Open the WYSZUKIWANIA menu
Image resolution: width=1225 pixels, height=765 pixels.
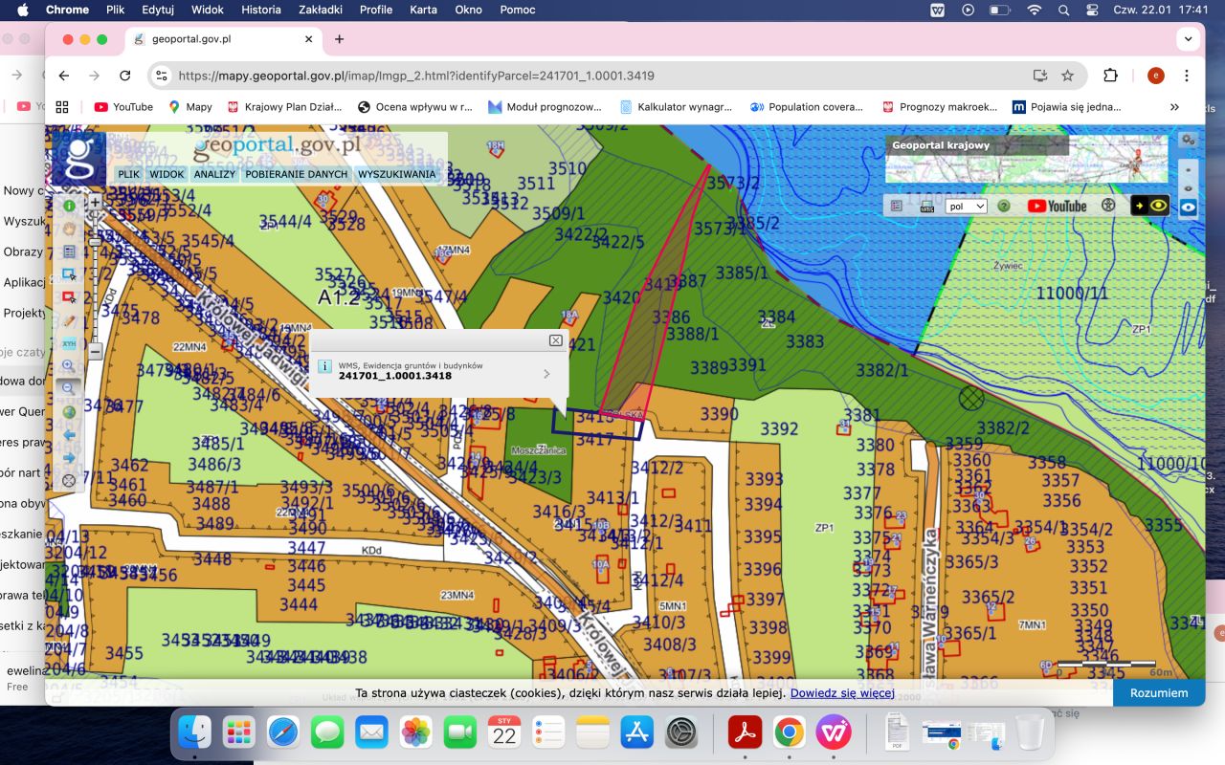pos(396,175)
